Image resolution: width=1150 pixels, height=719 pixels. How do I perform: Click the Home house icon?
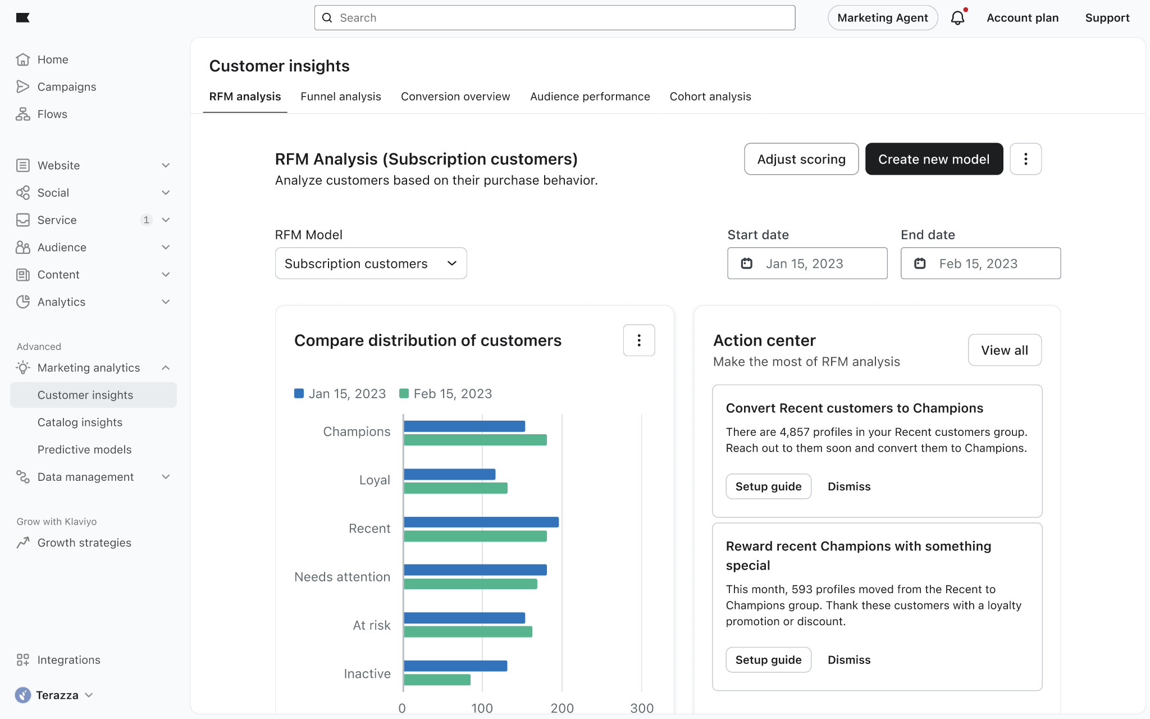coord(23,60)
